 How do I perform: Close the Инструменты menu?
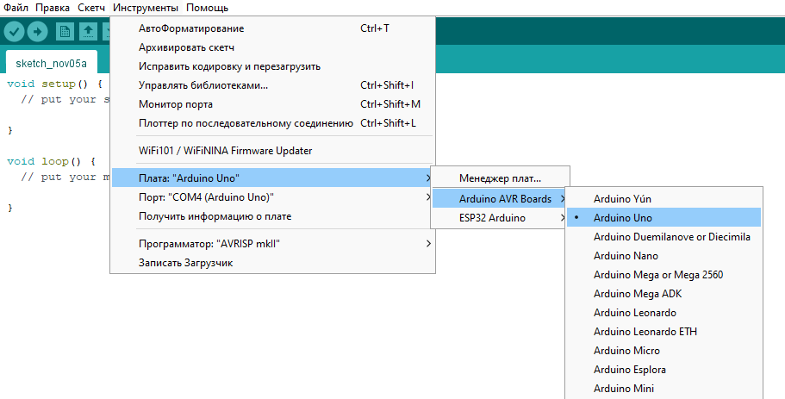[145, 8]
